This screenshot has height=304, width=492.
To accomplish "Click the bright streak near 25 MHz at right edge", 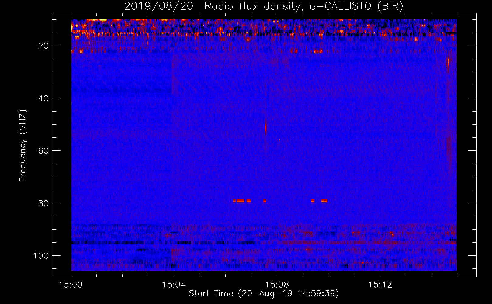I will 448,64.
